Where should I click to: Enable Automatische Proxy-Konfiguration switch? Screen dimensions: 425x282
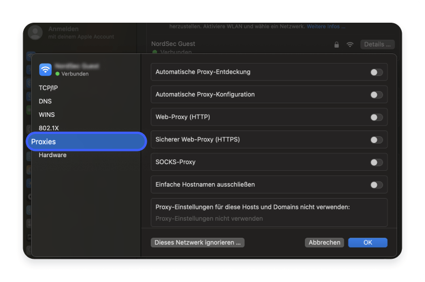pos(376,95)
